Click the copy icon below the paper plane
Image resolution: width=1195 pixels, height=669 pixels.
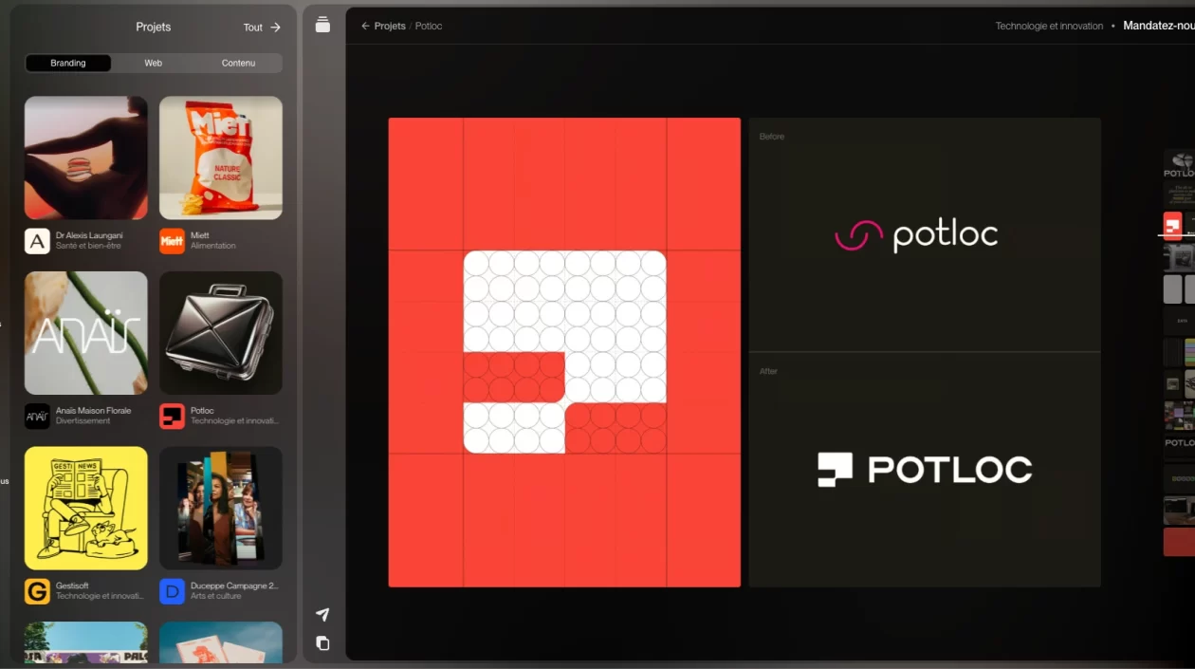coord(322,643)
